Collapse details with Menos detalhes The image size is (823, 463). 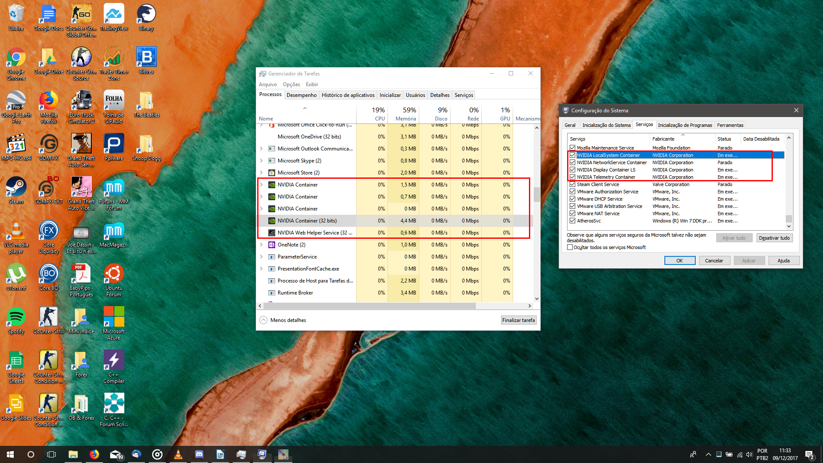[x=283, y=320]
